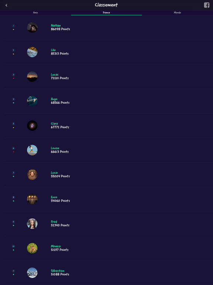This screenshot has width=213, height=285.
Task: Click Hugo's avatar image
Action: click(32, 101)
